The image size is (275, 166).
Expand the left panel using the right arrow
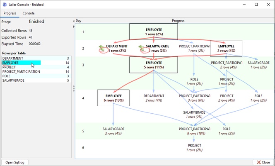click(x=74, y=27)
